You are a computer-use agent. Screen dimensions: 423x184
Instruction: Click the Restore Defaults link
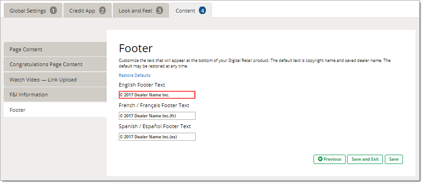pyautogui.click(x=135, y=75)
